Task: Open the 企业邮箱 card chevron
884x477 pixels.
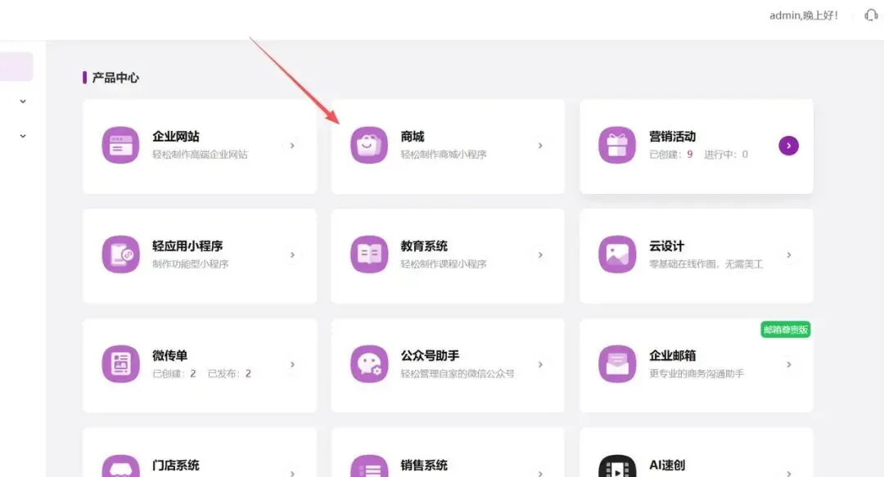Action: tap(789, 365)
